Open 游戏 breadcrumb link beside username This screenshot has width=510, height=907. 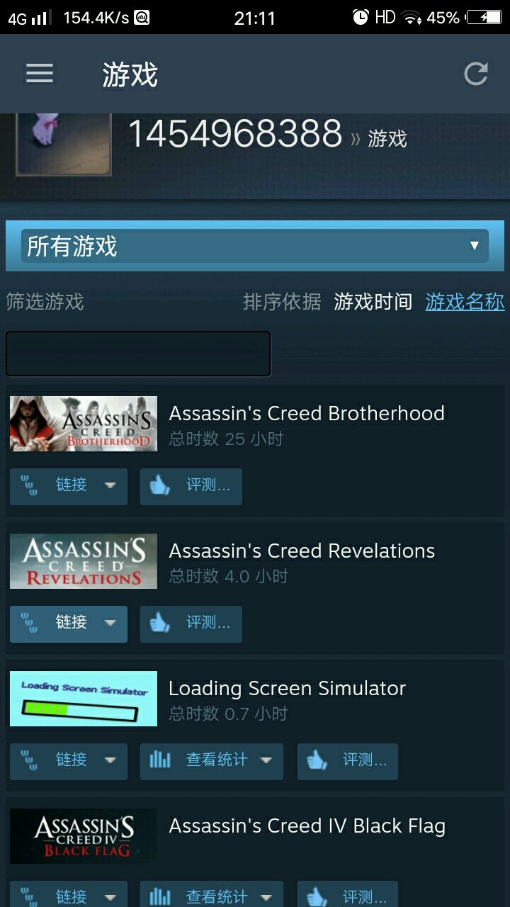(x=387, y=139)
